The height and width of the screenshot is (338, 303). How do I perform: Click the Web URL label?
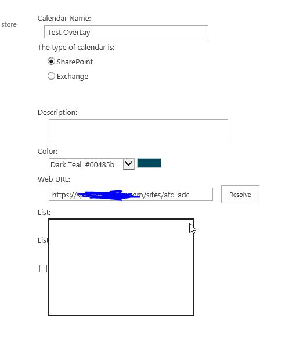[x=54, y=179]
